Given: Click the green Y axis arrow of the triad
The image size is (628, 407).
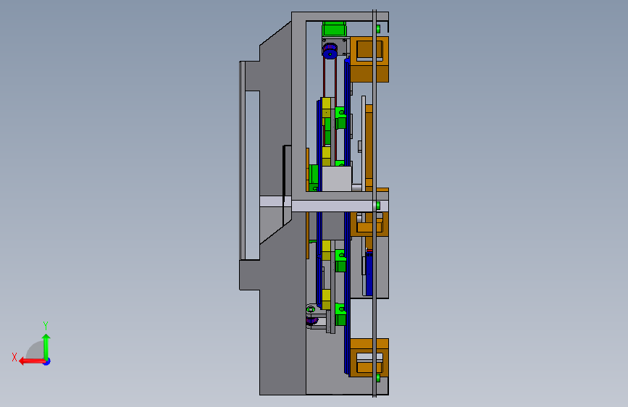Looking at the screenshot, I should pos(46,346).
